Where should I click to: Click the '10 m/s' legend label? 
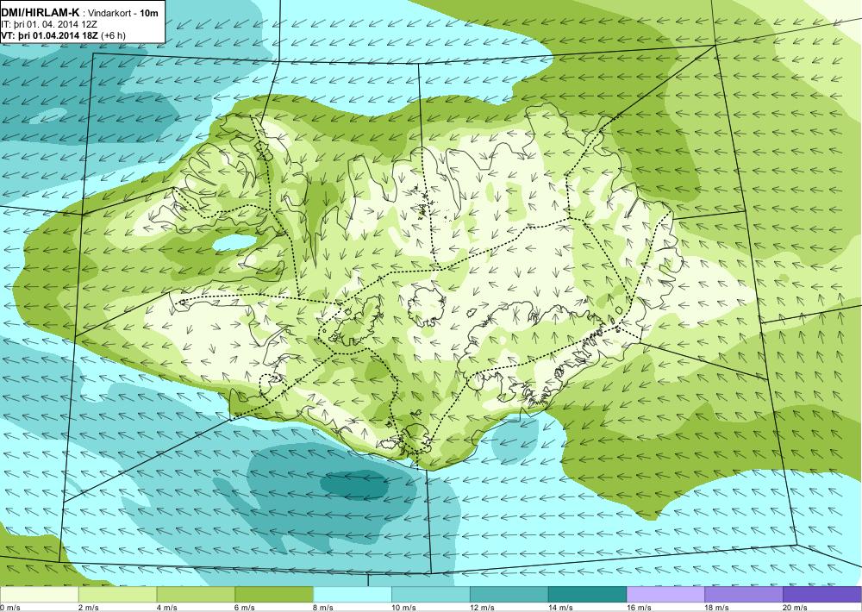click(404, 608)
